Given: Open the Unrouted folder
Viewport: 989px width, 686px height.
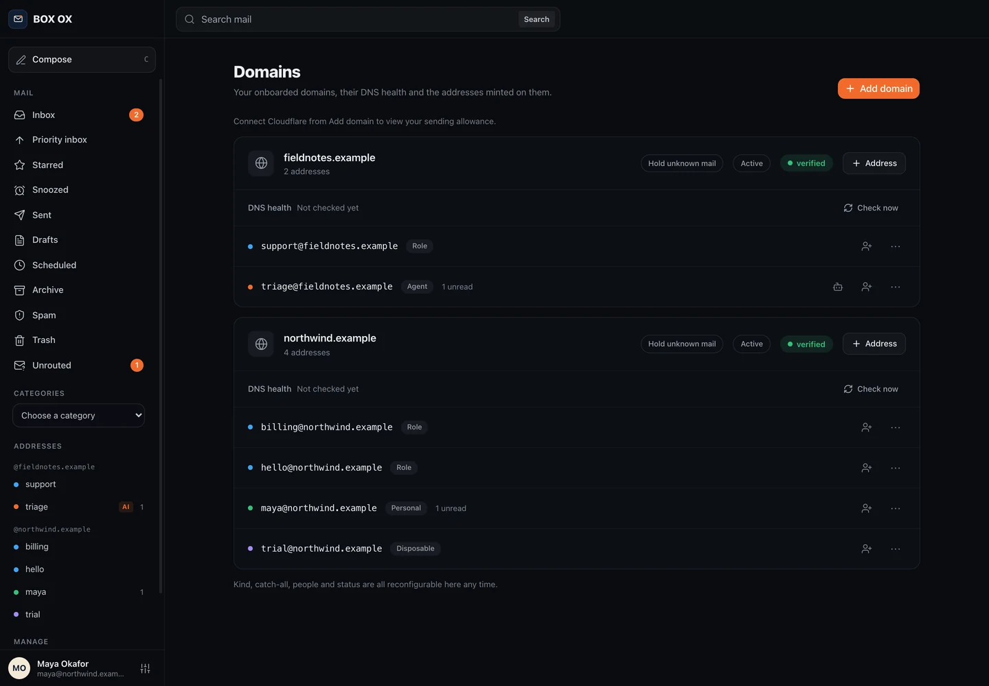Looking at the screenshot, I should 79,365.
